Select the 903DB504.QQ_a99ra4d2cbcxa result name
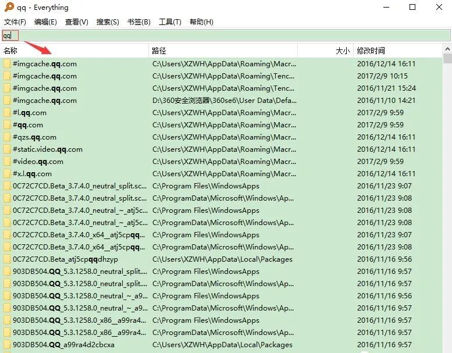The image size is (452, 353). pos(63,345)
